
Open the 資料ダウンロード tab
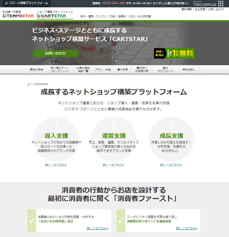(165, 69)
